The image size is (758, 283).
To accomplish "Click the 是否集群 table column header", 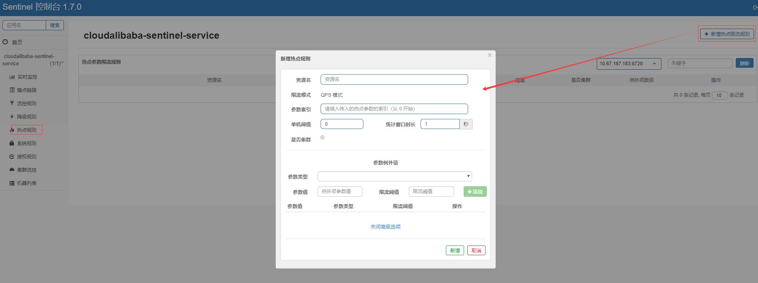I will 581,80.
